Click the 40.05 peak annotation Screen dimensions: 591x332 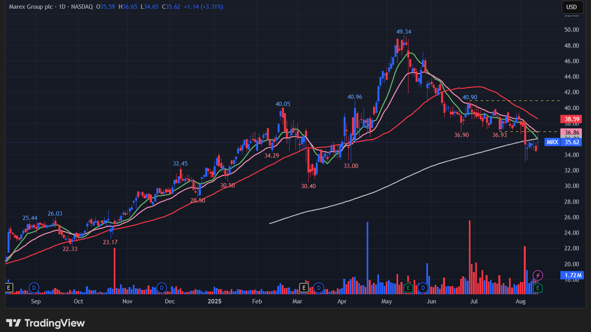pos(283,104)
